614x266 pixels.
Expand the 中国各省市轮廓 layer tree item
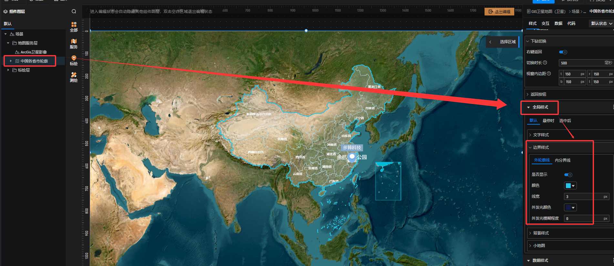coord(11,61)
